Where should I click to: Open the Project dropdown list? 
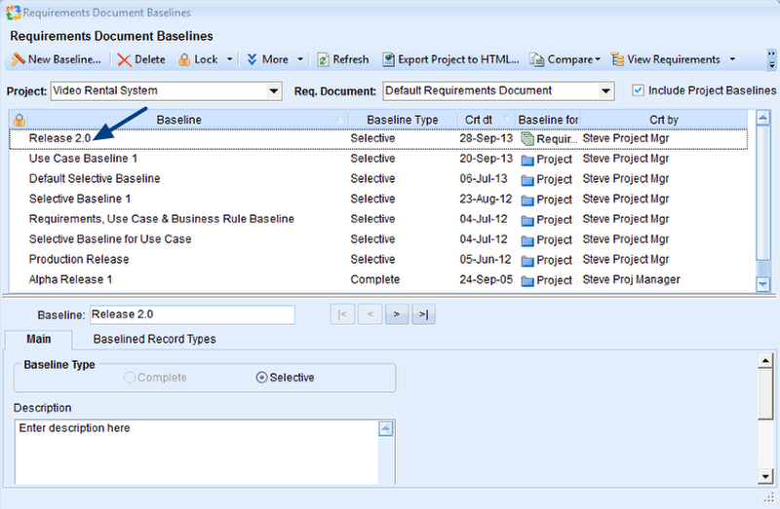273,91
